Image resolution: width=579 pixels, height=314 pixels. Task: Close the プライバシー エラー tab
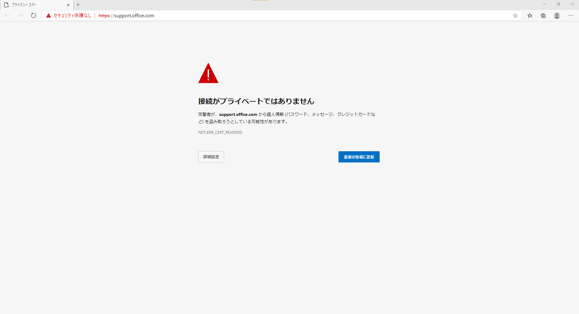[68, 5]
